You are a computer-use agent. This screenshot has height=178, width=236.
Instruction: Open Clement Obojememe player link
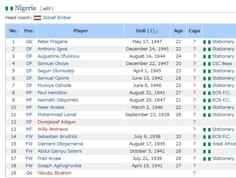pos(60,144)
